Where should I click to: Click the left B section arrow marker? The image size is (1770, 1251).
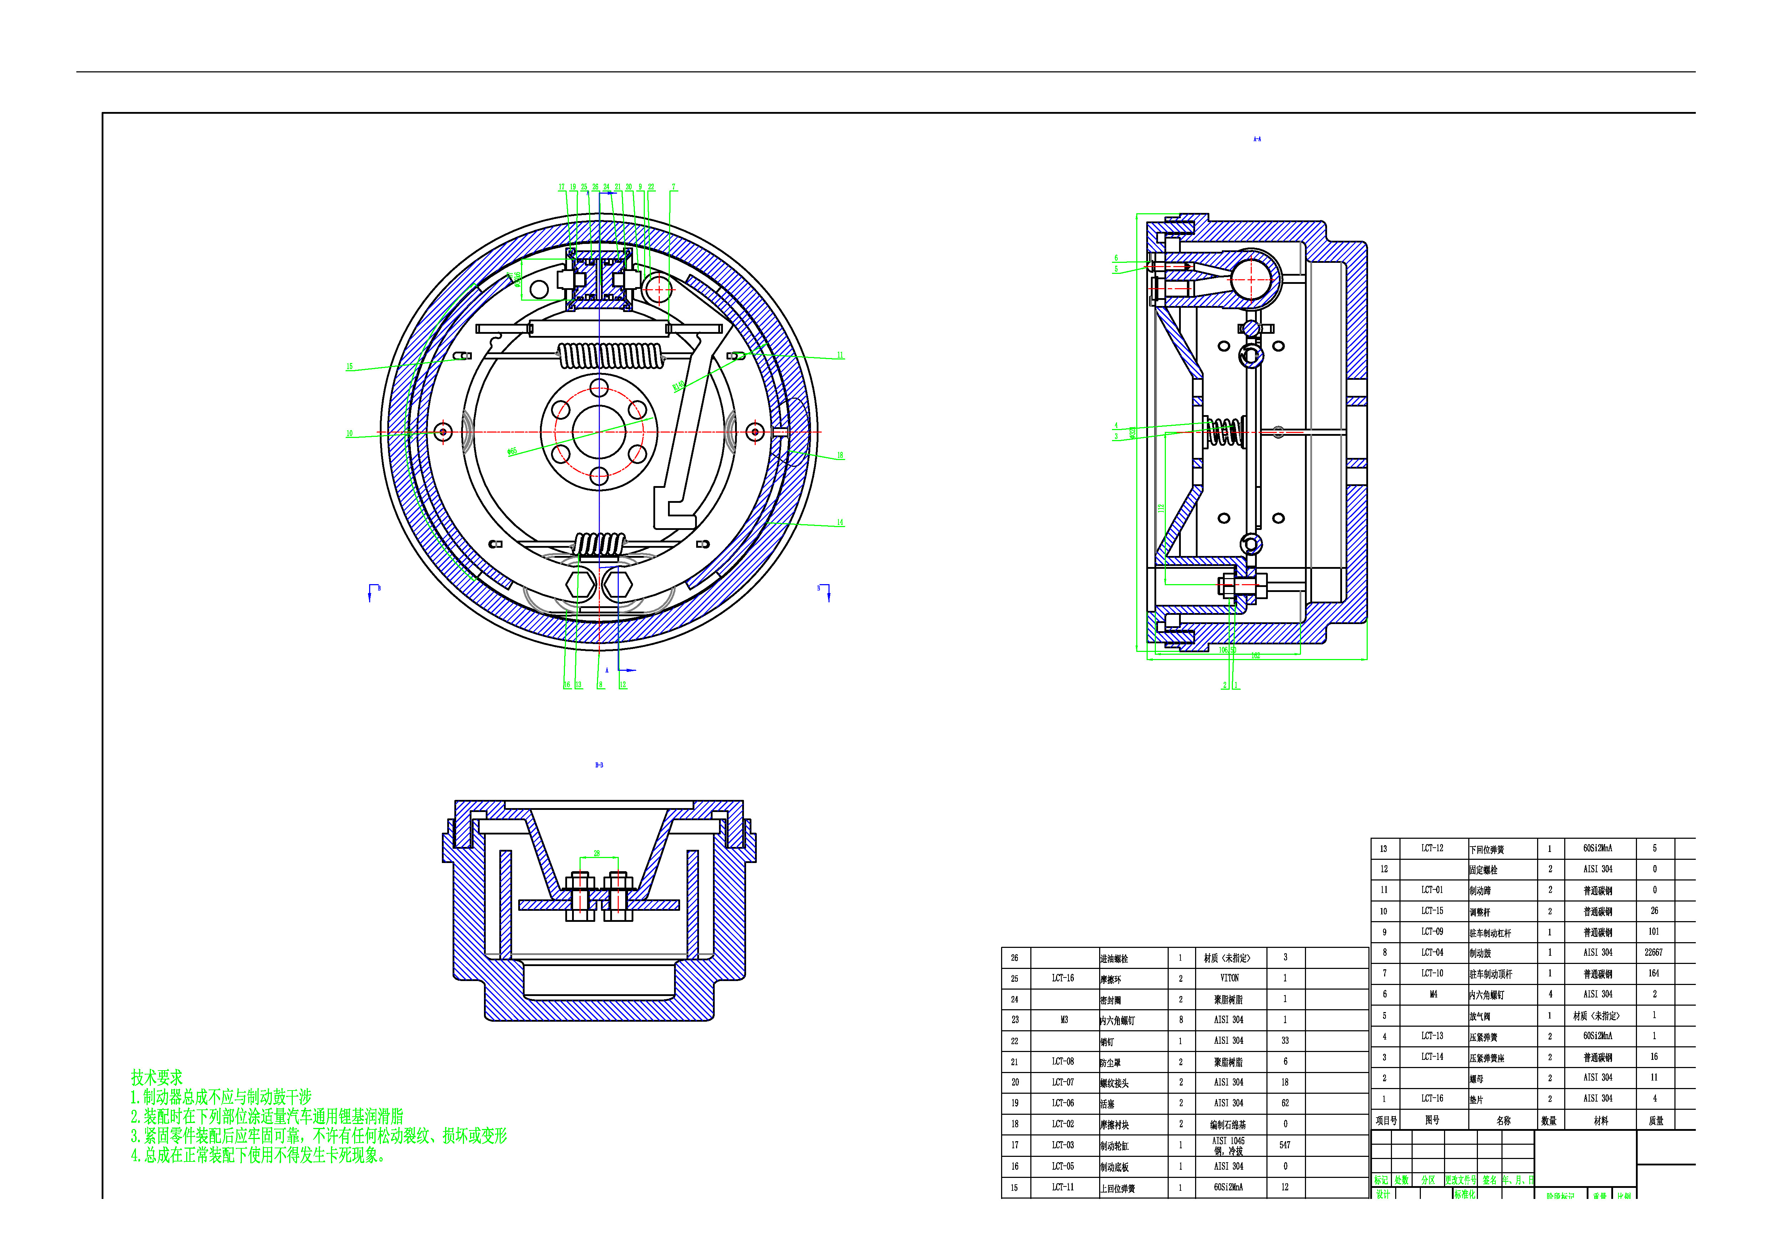click(371, 593)
